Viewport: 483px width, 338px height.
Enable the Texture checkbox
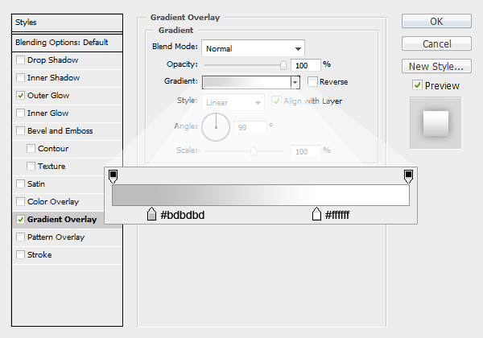(31, 166)
